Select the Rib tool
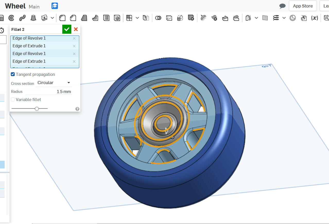 (95, 18)
